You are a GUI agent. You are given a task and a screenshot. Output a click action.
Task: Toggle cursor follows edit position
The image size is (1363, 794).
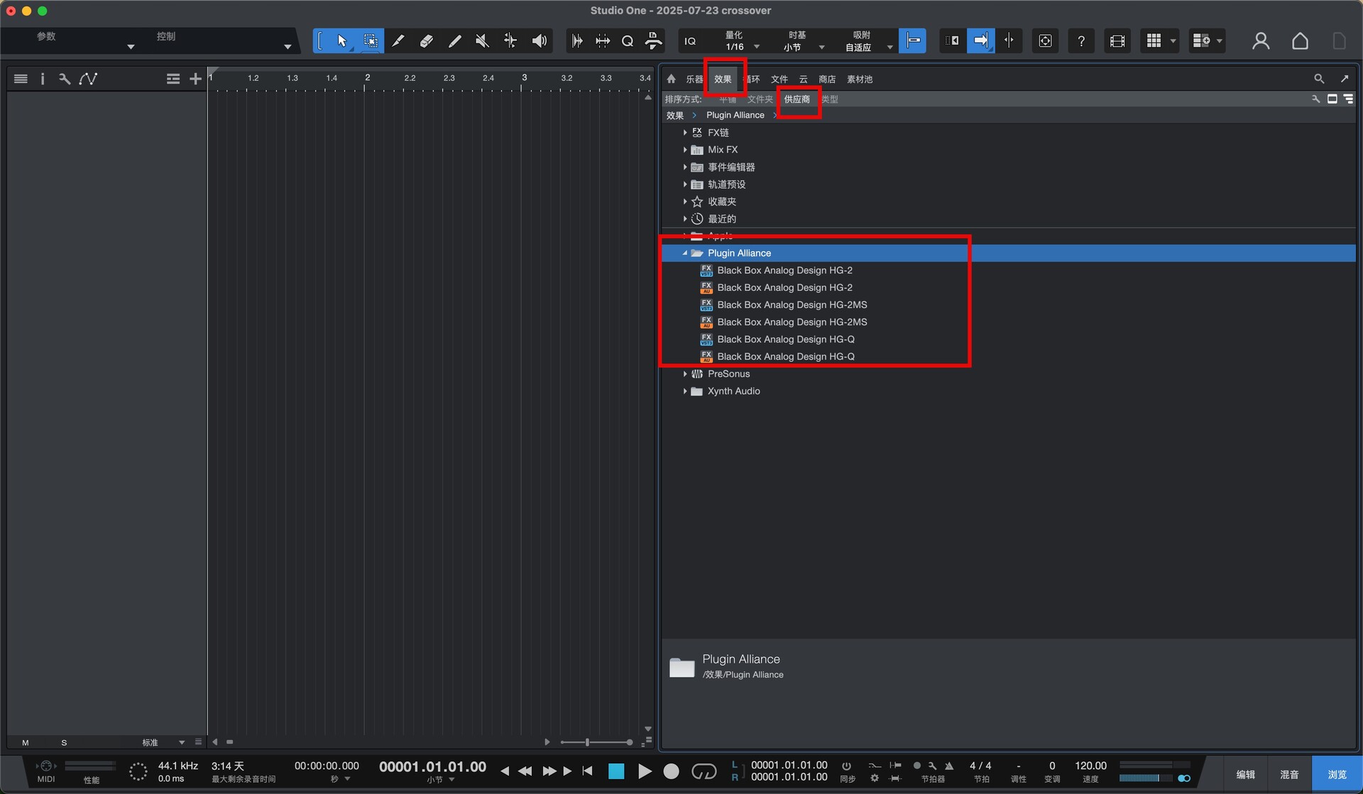(1009, 41)
